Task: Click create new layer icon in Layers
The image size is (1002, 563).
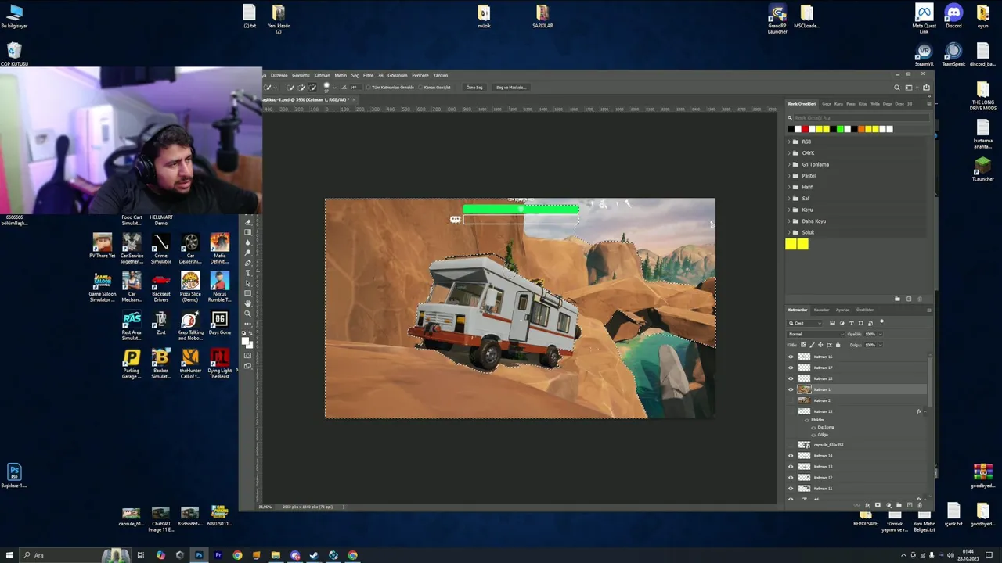Action: (x=910, y=505)
